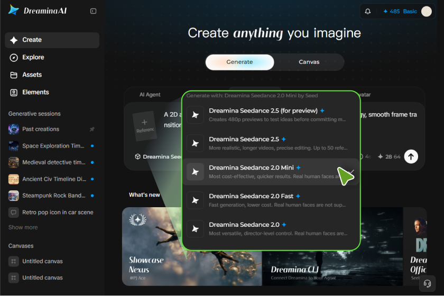Click the Elements portrait icon

[x=14, y=92]
